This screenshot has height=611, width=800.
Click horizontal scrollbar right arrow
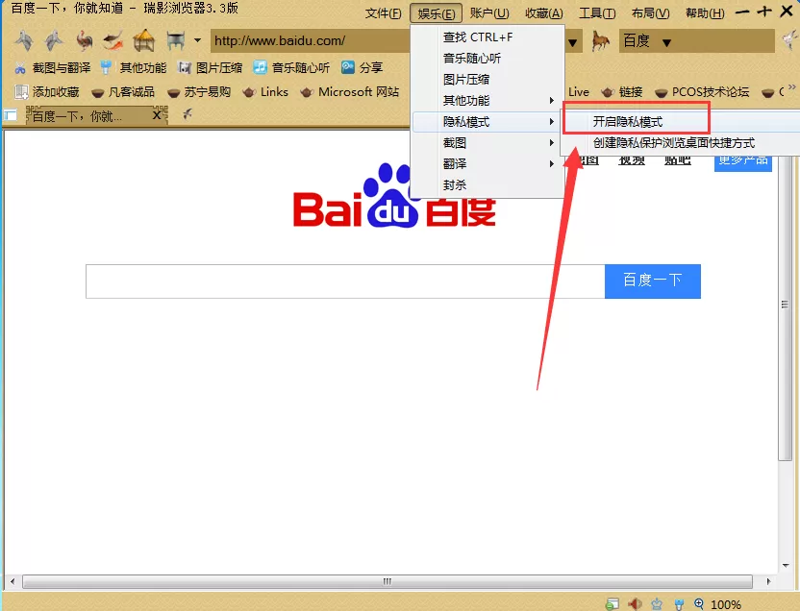coord(768,581)
